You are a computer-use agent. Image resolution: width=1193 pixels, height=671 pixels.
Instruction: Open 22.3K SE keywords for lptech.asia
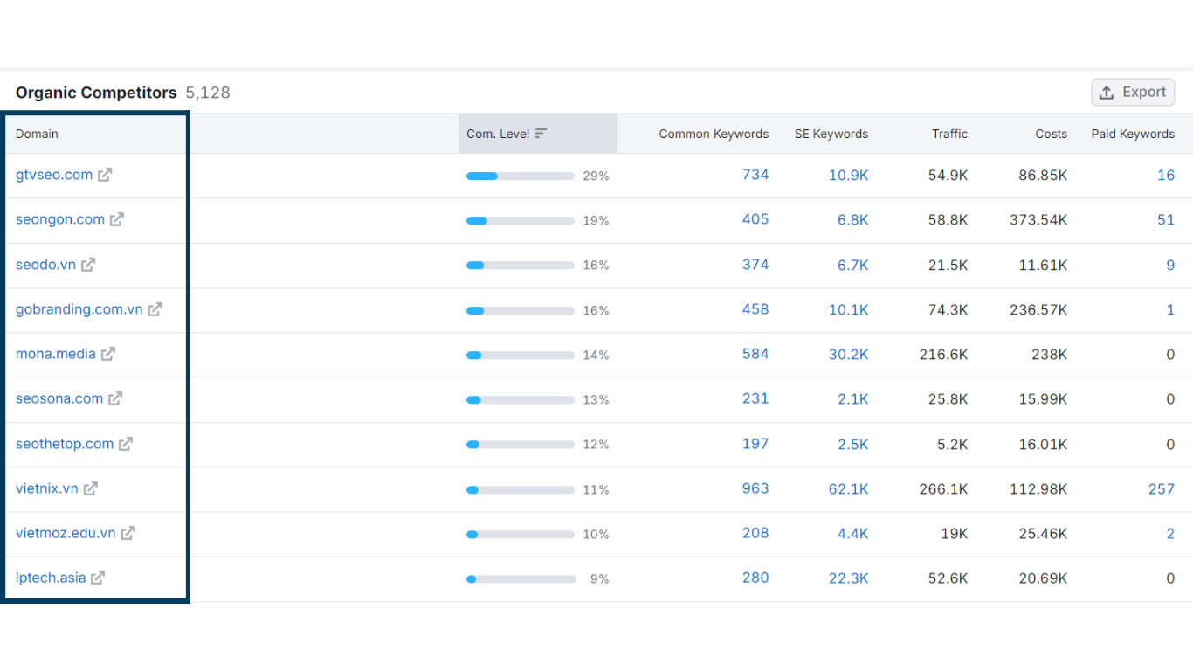tap(849, 578)
